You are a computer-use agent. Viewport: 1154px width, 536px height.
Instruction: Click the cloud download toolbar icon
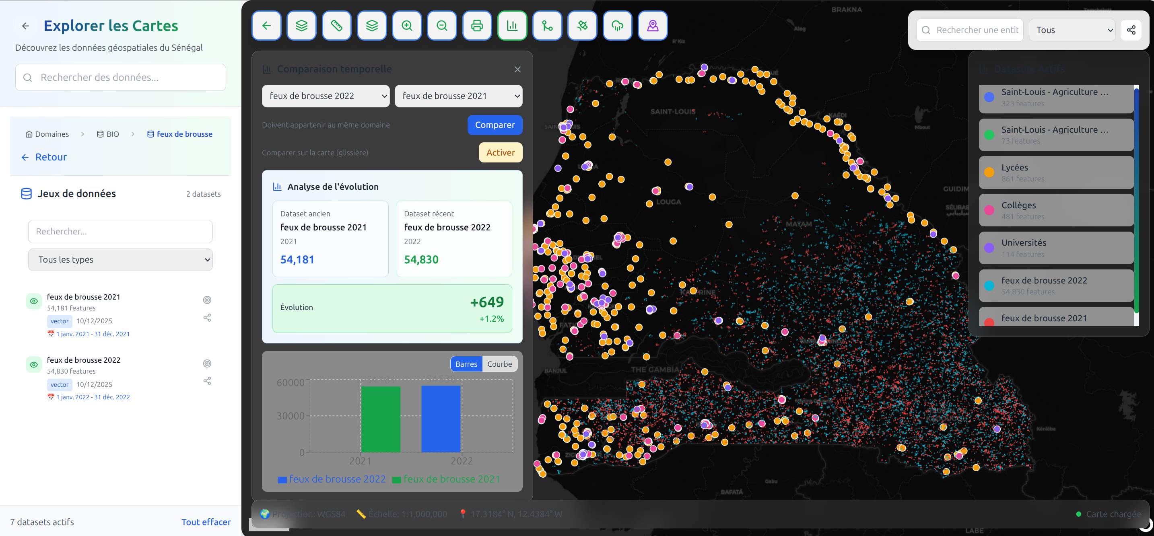(x=617, y=26)
